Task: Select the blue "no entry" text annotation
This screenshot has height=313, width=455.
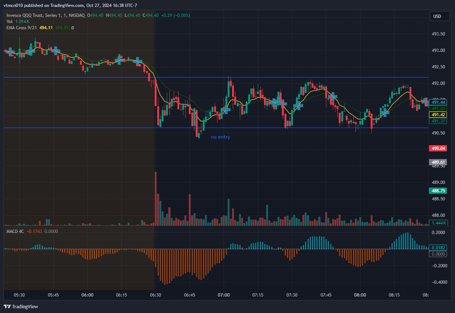Action: [x=220, y=137]
